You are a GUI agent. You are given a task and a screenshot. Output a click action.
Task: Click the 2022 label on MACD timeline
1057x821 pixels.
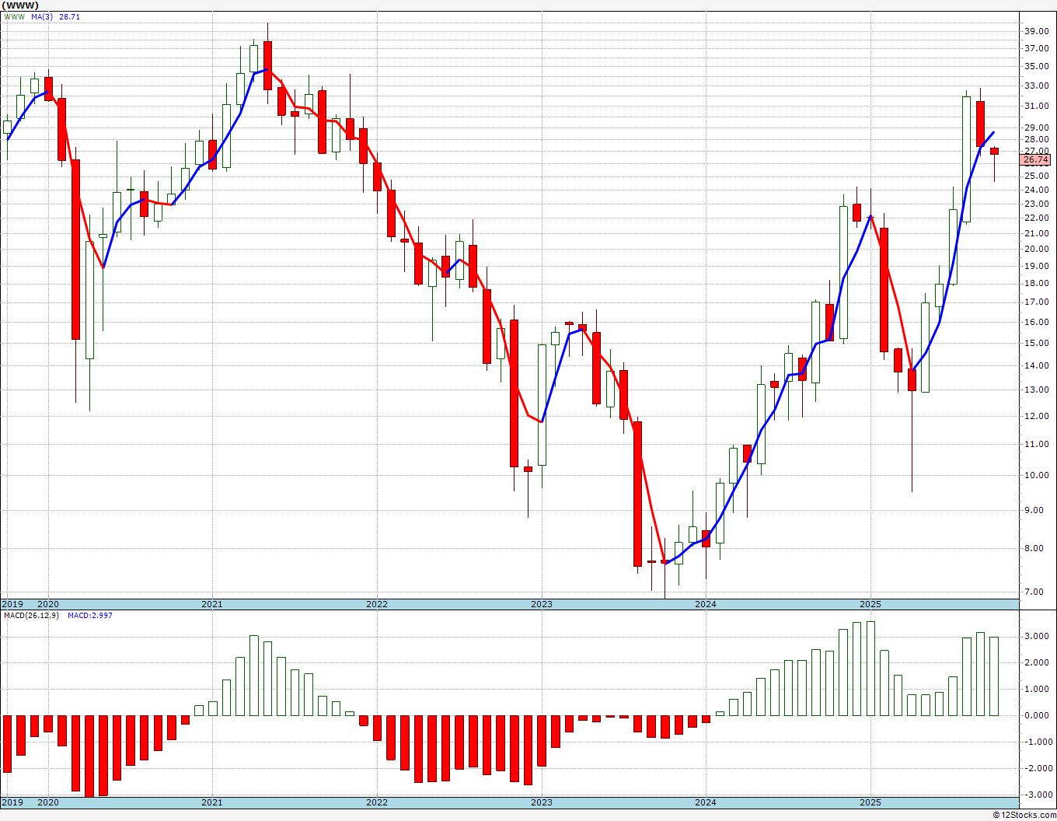(x=376, y=802)
